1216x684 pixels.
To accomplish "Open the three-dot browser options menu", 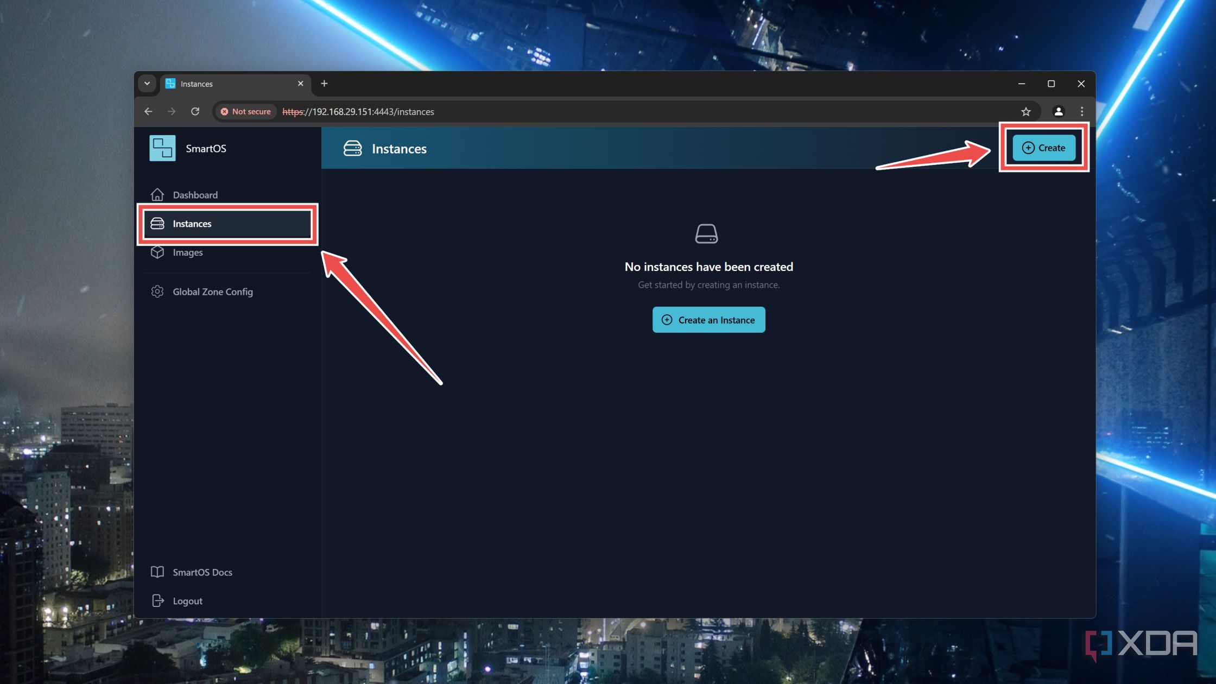I will pos(1081,111).
